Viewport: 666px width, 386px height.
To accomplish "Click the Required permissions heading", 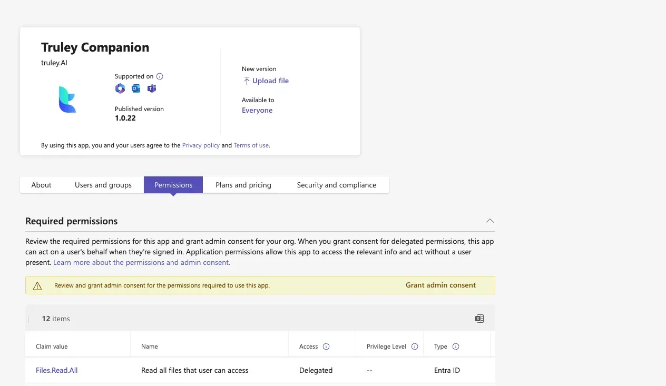I will [72, 221].
